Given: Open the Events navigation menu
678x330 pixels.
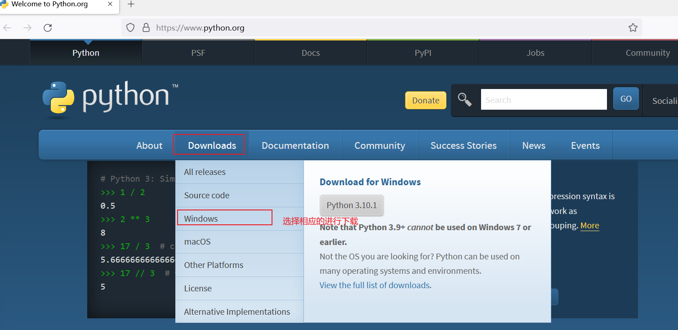Looking at the screenshot, I should click(x=585, y=145).
